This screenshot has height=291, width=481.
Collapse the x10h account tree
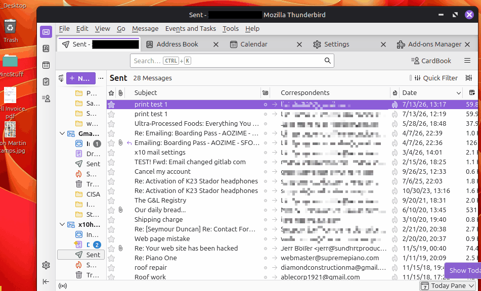62,224
